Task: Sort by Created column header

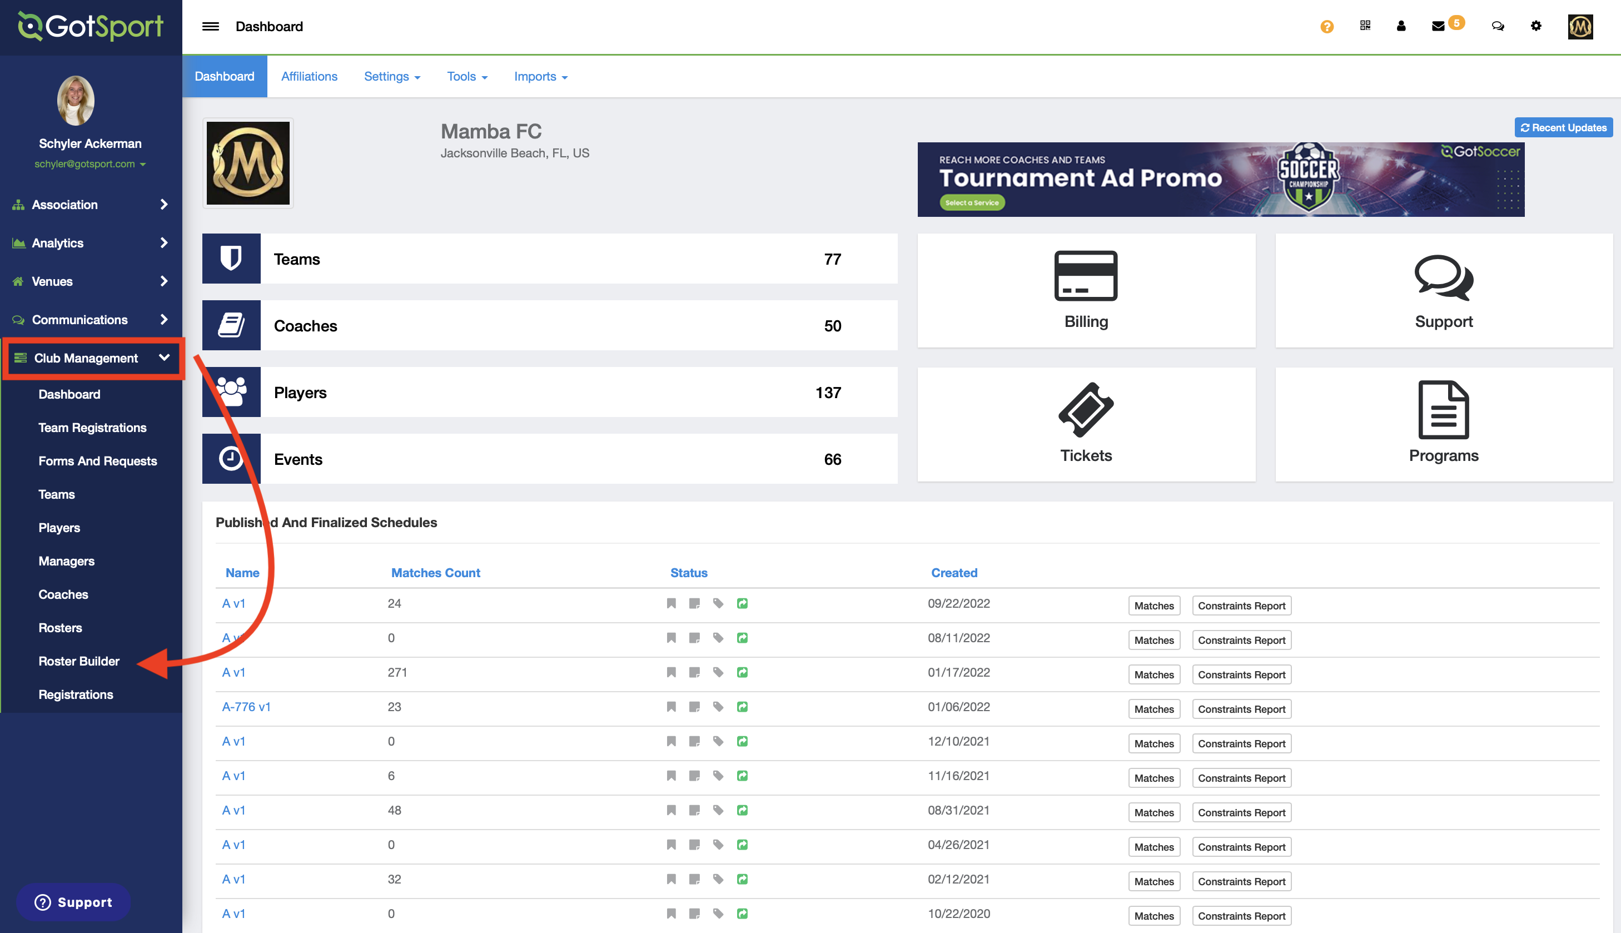Action: (x=954, y=573)
